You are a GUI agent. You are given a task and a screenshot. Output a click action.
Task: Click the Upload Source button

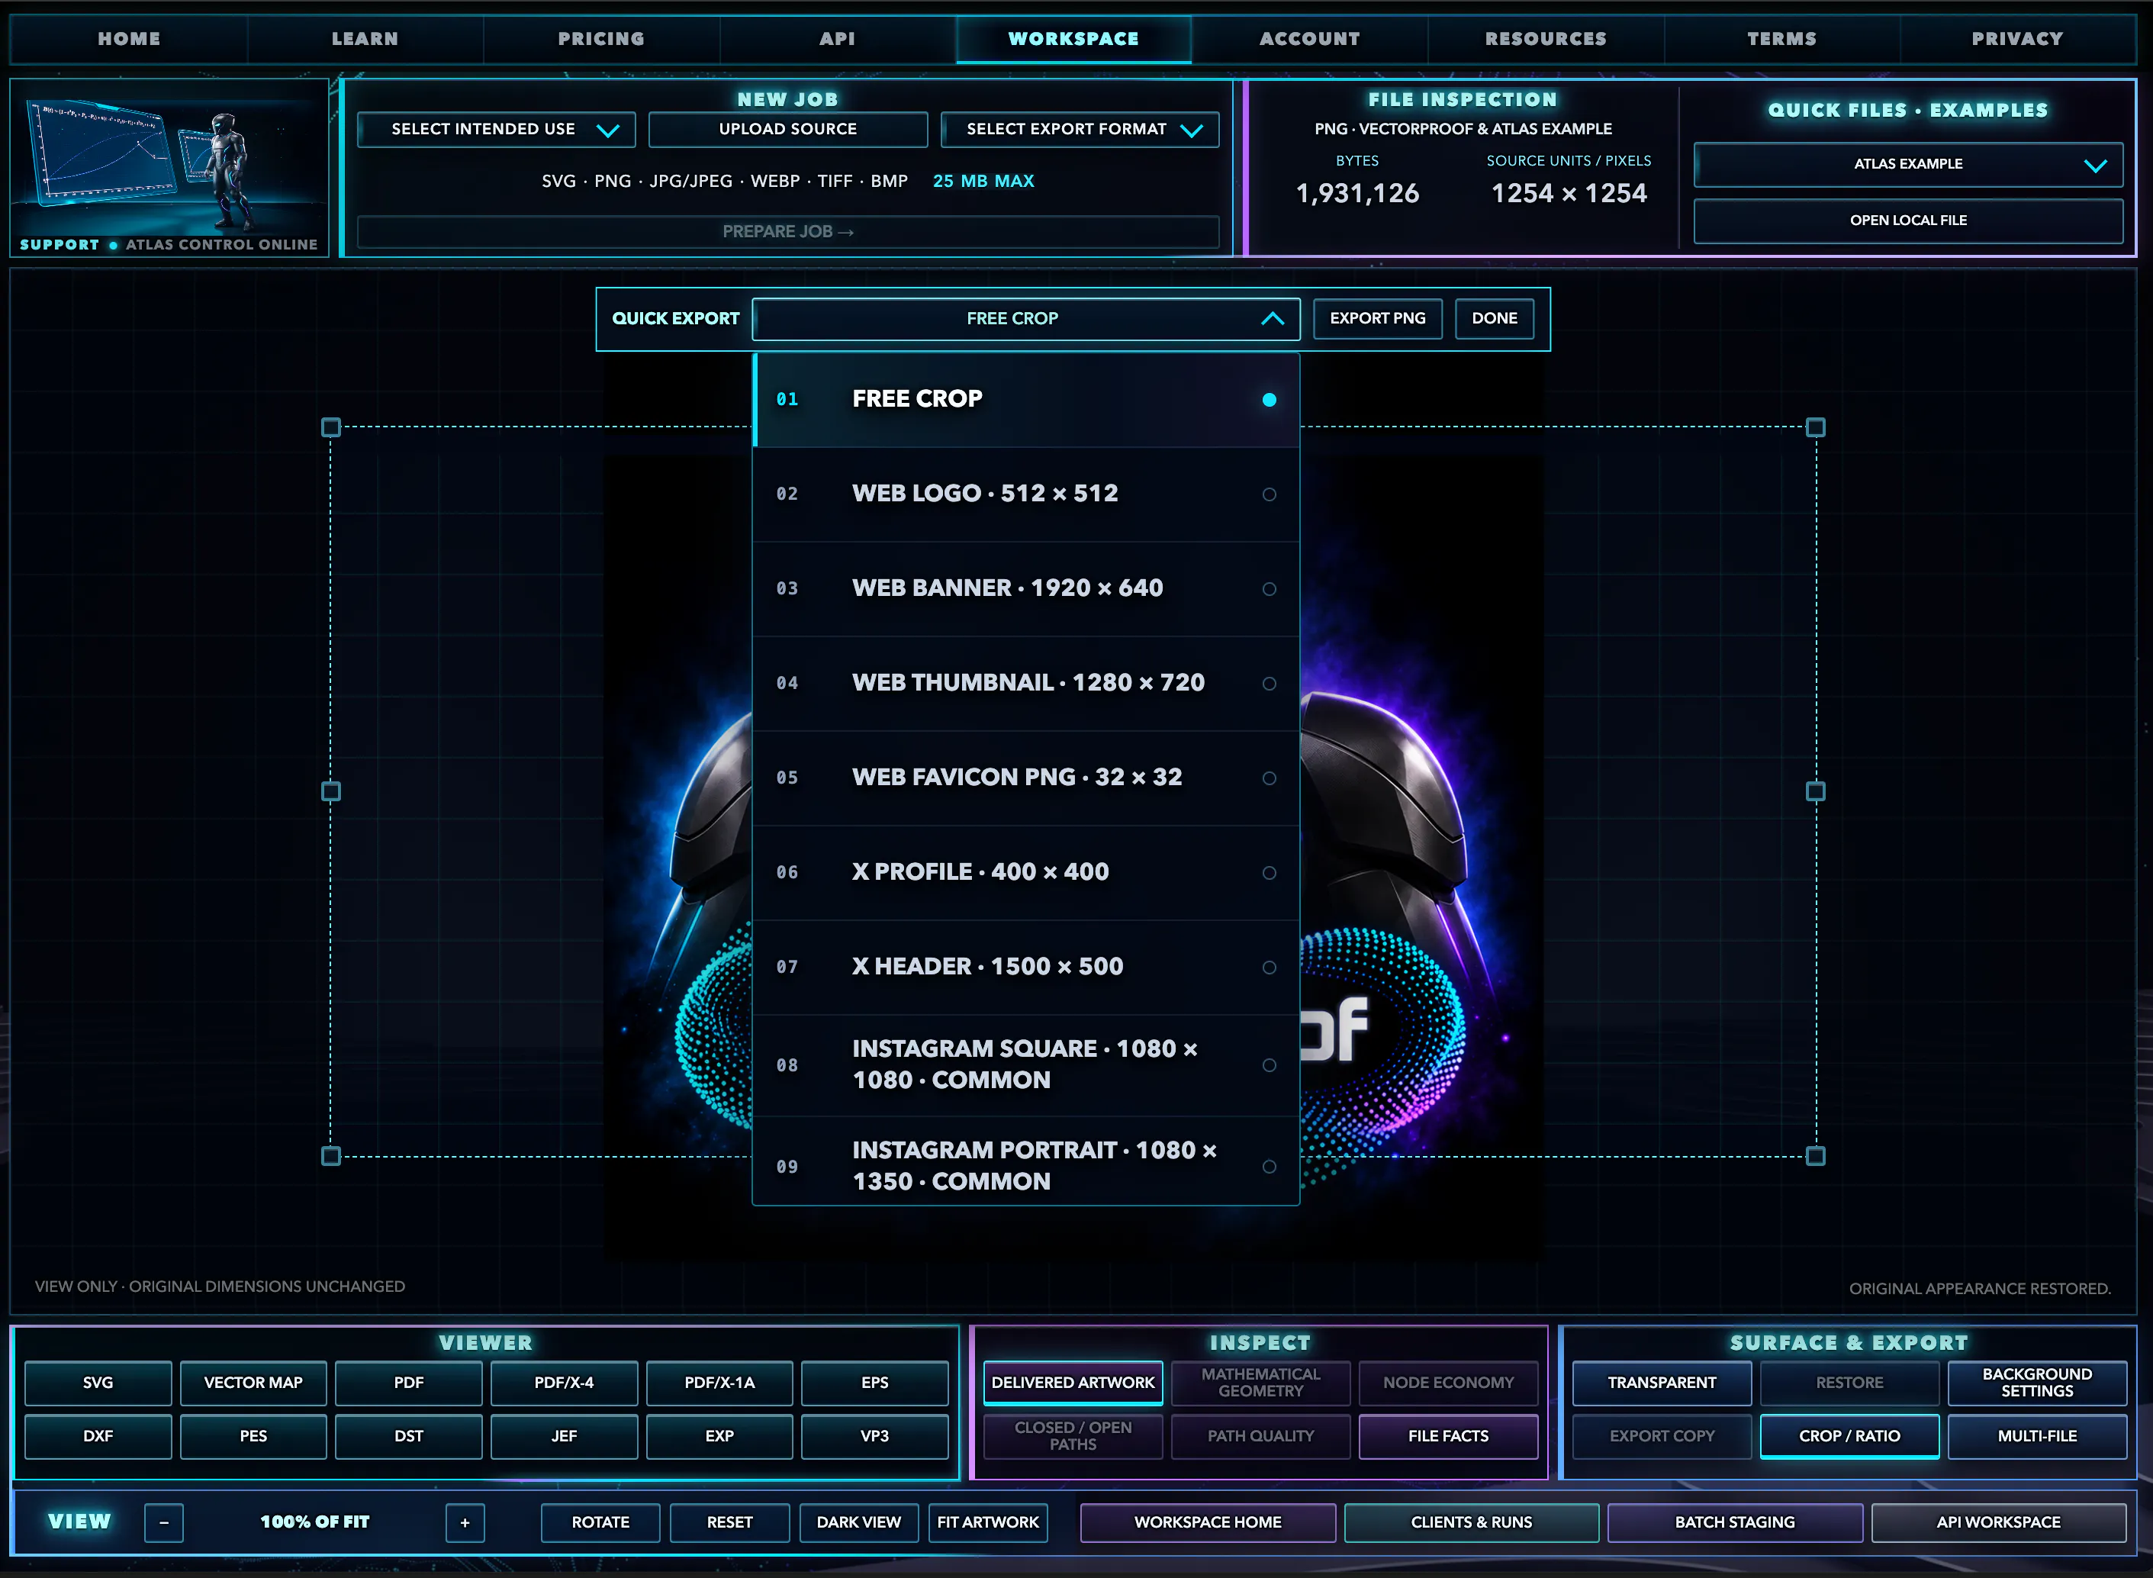click(787, 130)
